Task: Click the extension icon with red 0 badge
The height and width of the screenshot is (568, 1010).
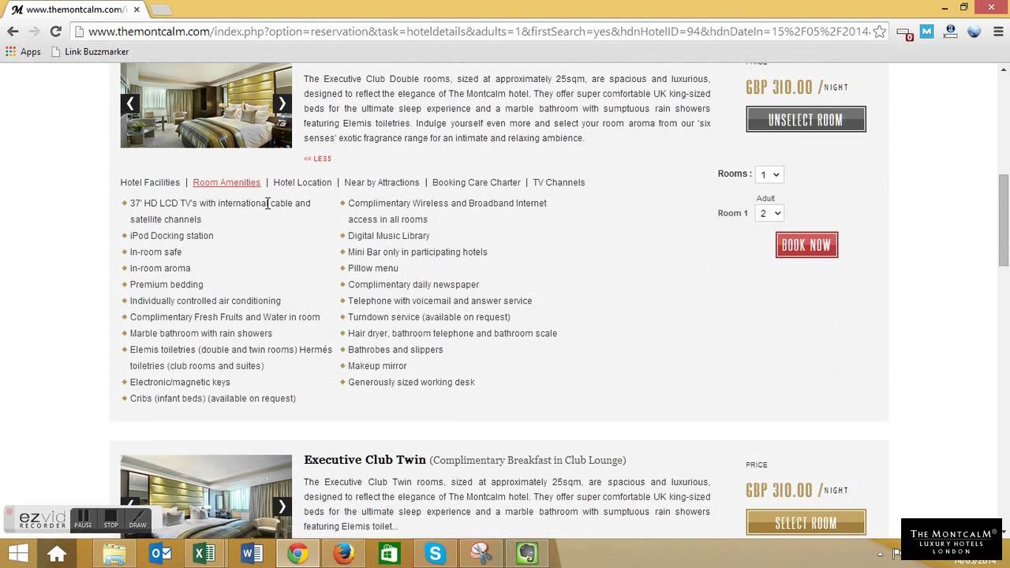Action: pos(904,32)
